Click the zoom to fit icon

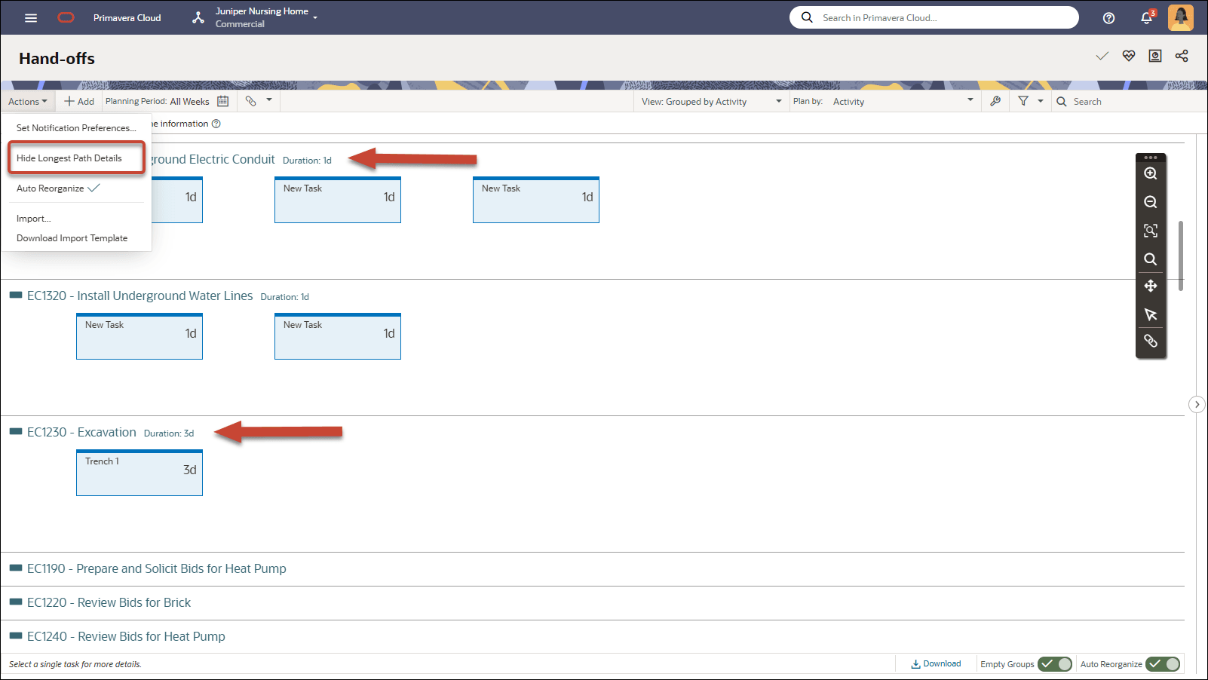click(x=1151, y=231)
